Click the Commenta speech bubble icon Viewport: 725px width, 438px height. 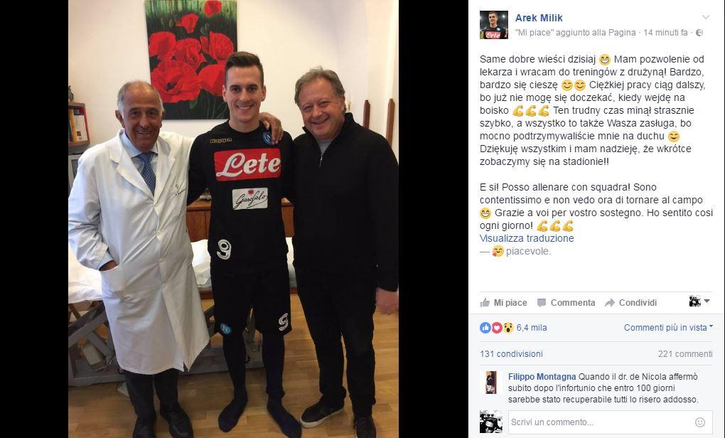point(542,303)
